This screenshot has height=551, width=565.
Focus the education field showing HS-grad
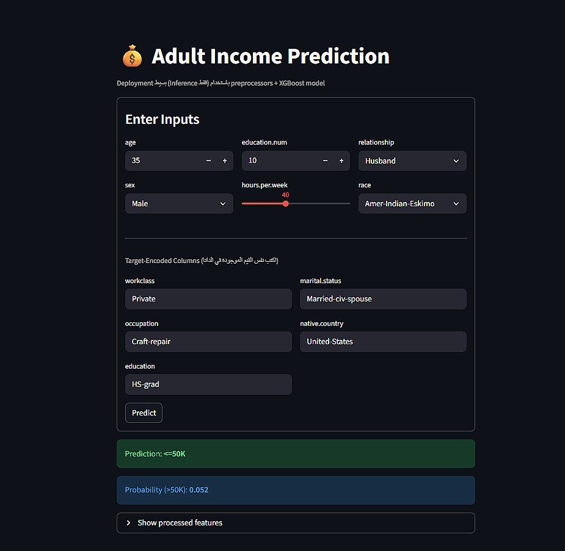tap(208, 384)
